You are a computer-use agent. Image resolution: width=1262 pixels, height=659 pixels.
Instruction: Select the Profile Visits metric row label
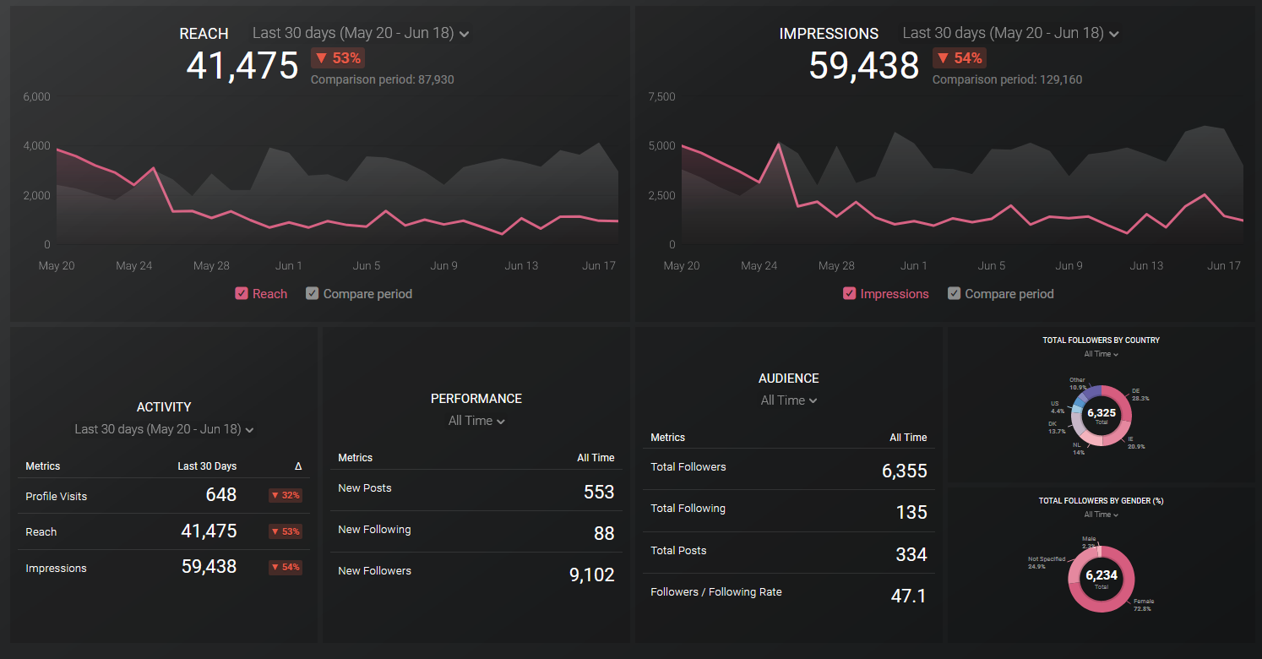(57, 496)
